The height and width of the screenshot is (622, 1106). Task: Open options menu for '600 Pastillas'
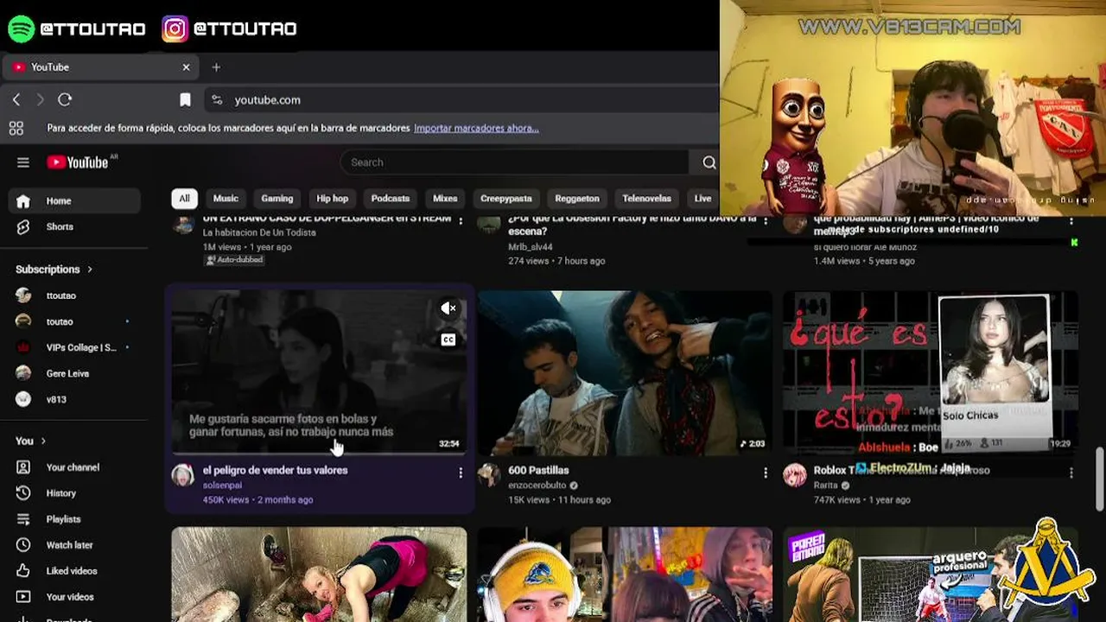766,473
